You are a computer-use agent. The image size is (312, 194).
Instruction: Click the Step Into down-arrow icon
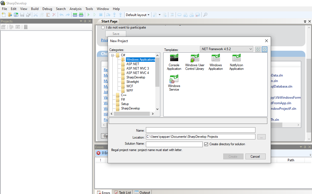(115, 15)
